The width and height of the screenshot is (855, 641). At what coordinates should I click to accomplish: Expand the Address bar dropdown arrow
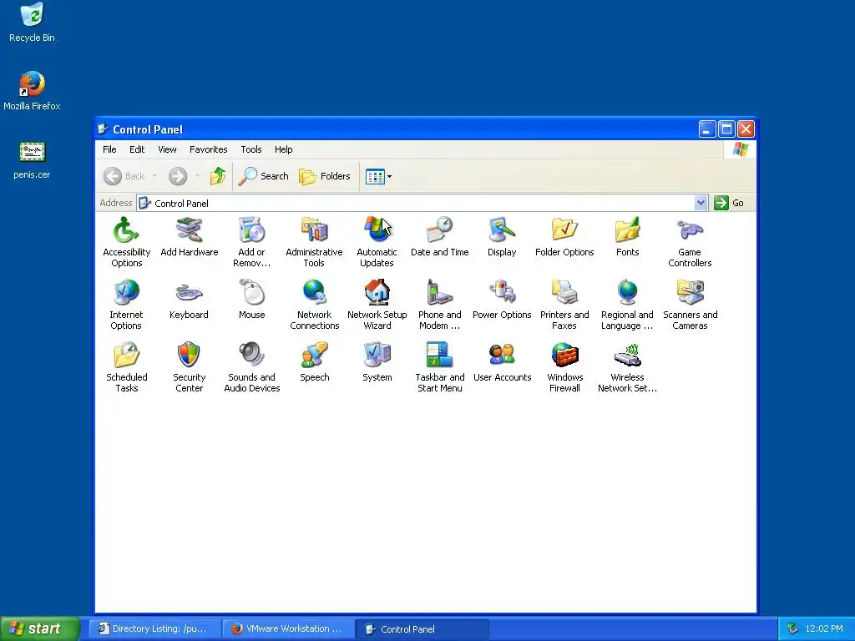701,203
